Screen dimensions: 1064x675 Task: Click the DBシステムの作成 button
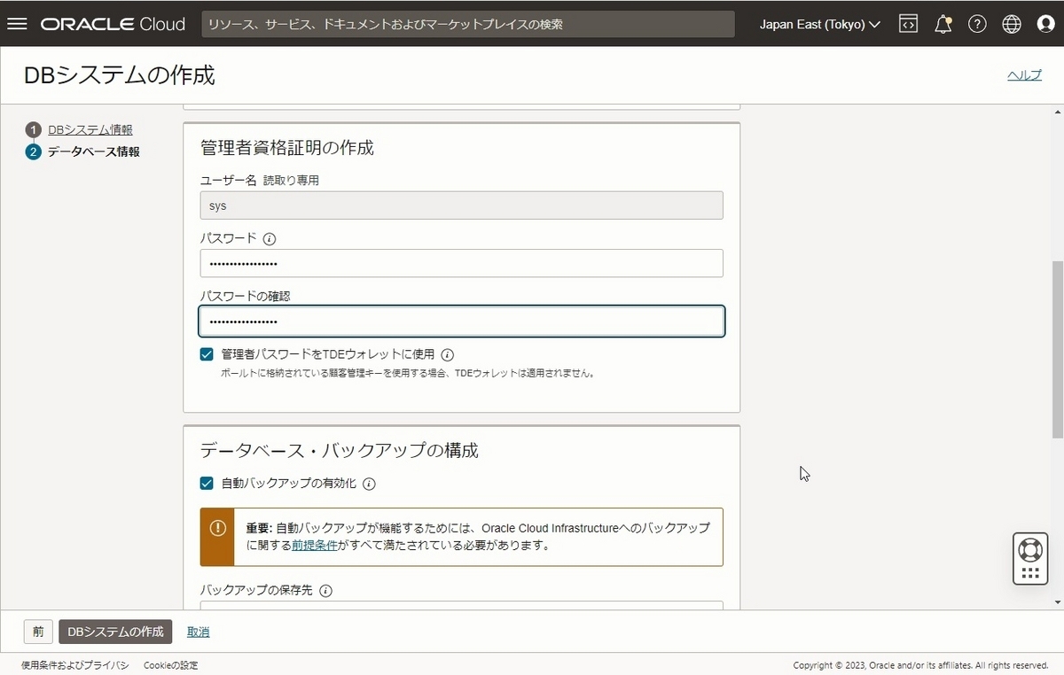[113, 632]
